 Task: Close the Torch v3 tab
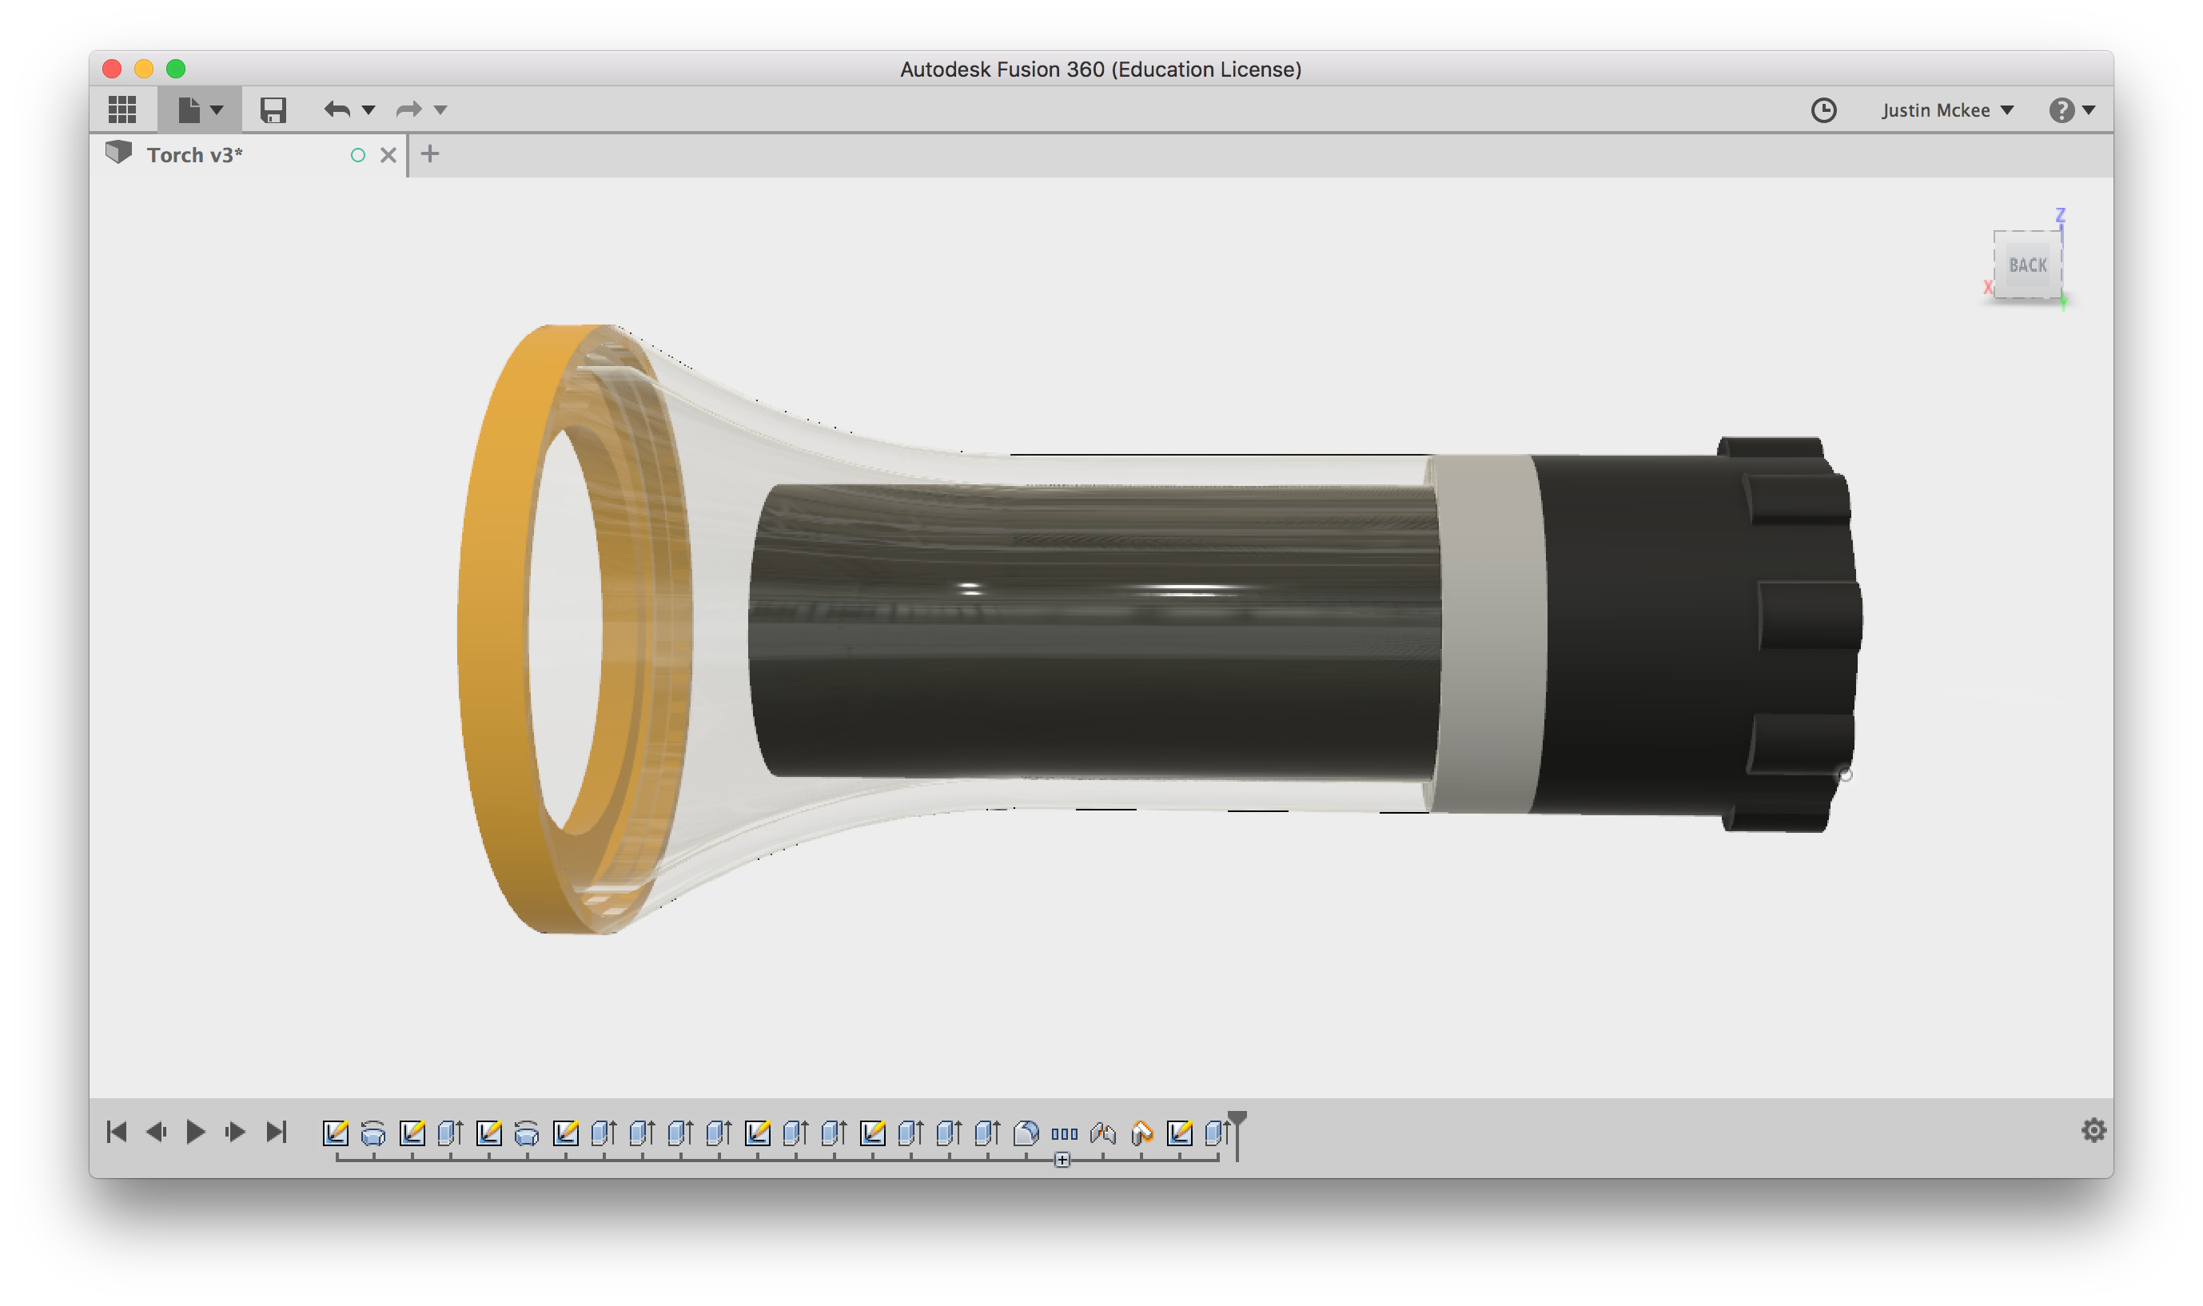388,156
